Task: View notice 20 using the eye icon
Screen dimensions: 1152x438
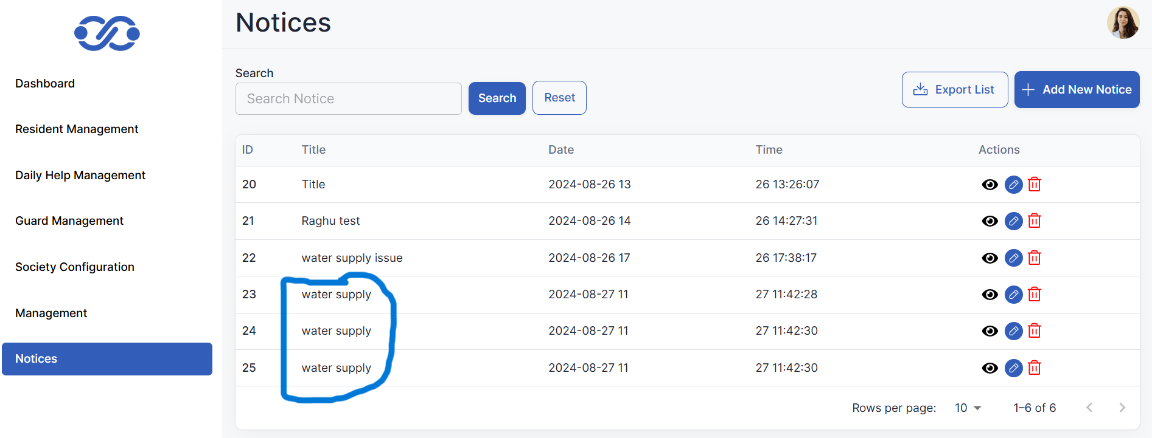Action: 990,185
